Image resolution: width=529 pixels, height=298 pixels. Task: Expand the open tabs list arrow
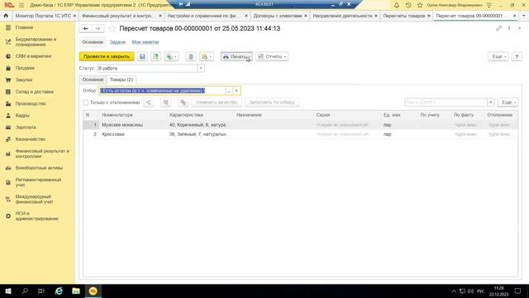524,16
